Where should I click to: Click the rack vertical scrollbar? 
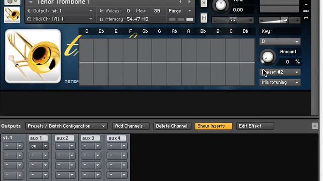(x=315, y=57)
